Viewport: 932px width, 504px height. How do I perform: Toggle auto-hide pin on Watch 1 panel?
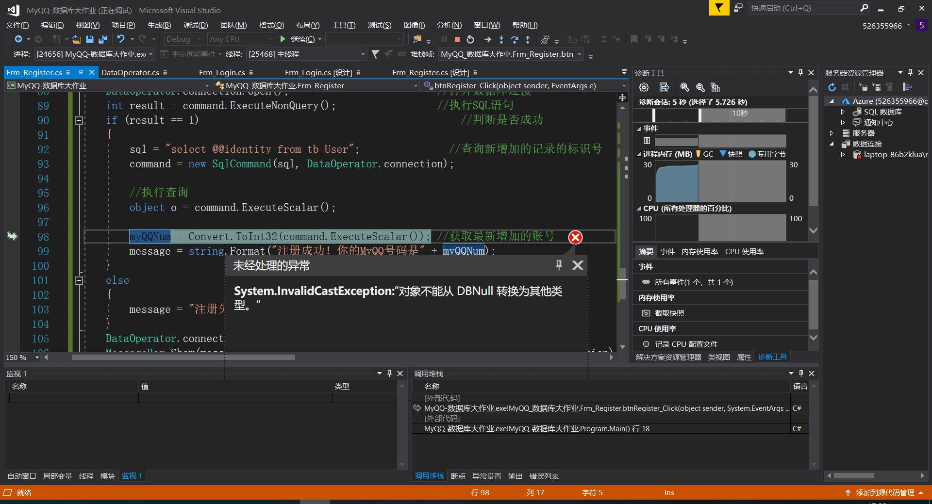pyautogui.click(x=389, y=374)
